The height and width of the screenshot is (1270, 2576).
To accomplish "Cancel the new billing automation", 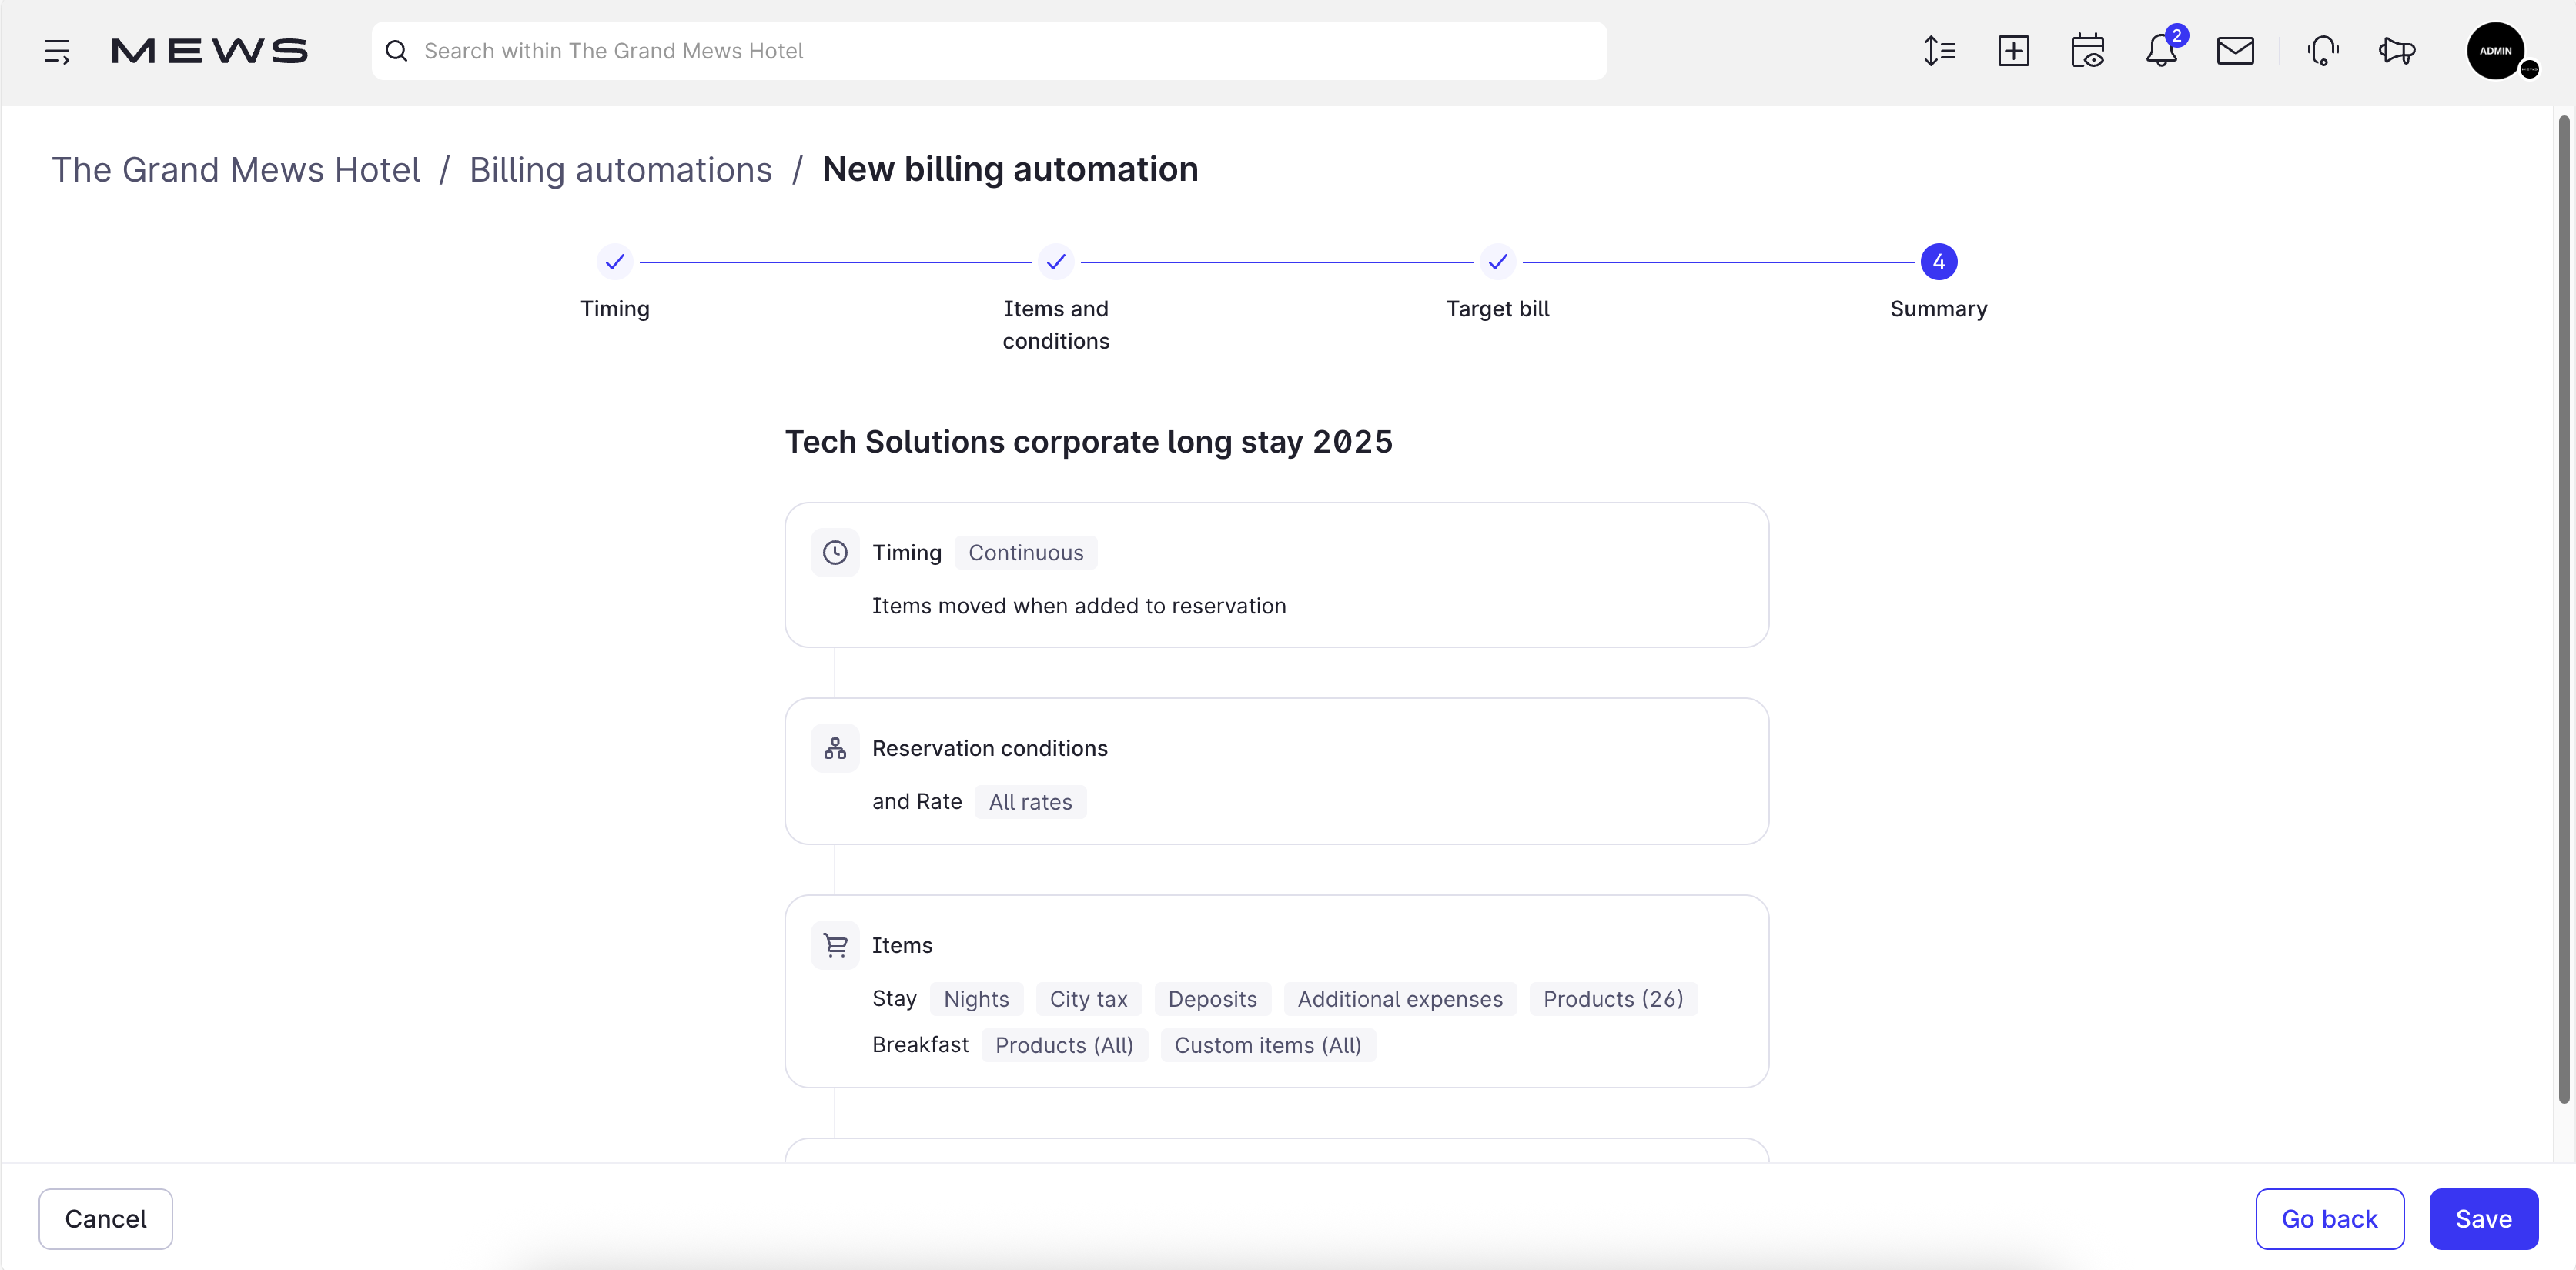I will coord(106,1219).
